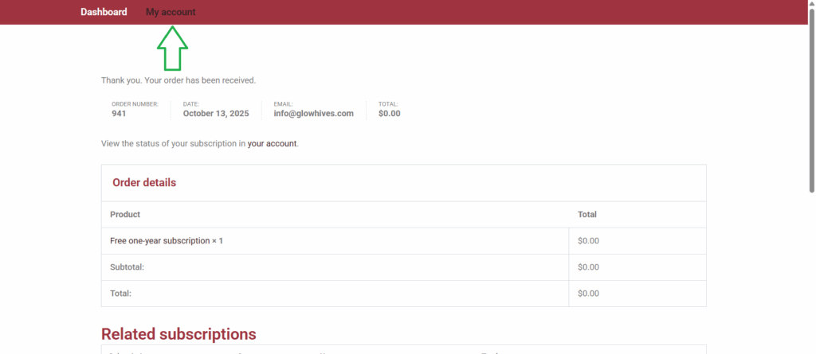Click the 'Total:' row label in table
This screenshot has height=354, width=816.
tap(120, 294)
